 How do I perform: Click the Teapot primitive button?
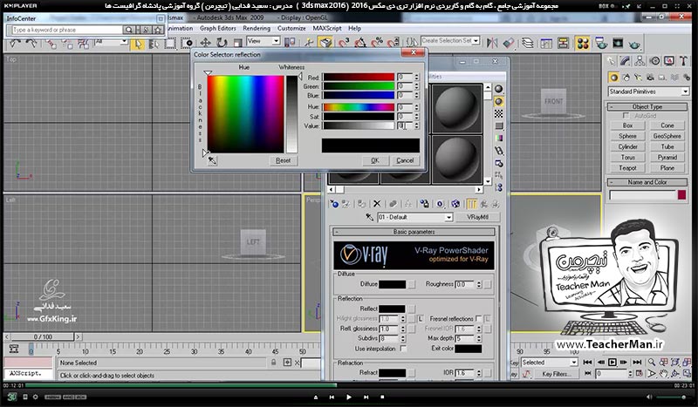(x=627, y=167)
